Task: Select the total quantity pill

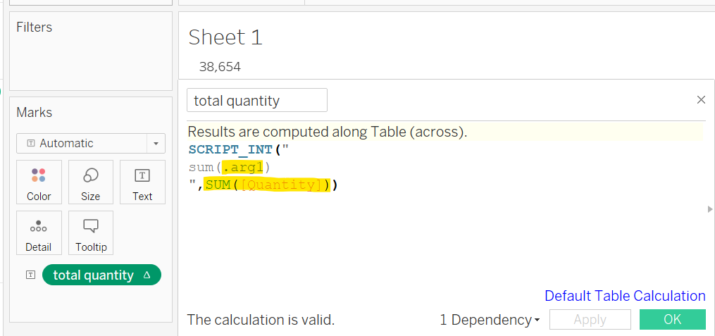Action: tap(94, 275)
